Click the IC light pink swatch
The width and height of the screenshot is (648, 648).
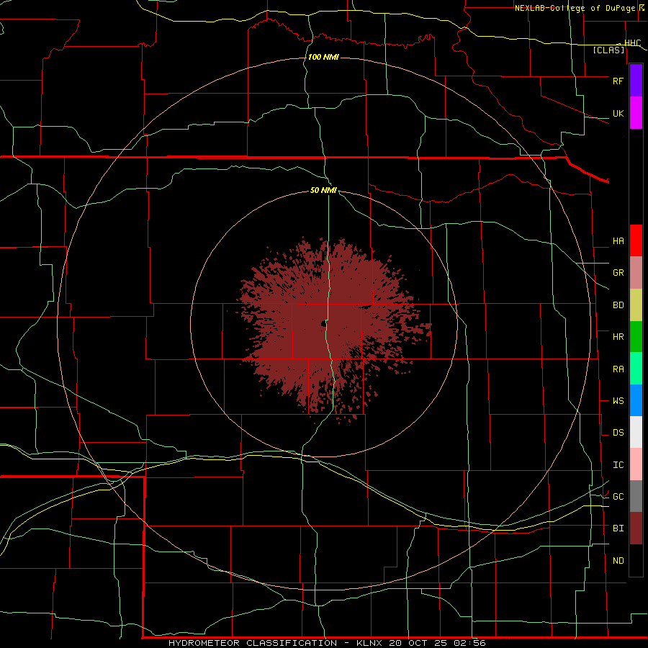[x=636, y=464]
